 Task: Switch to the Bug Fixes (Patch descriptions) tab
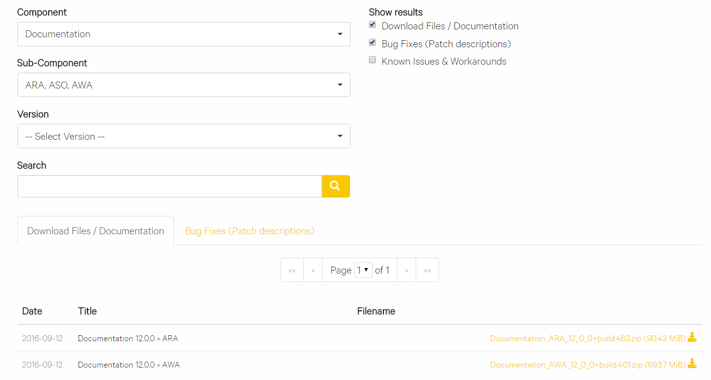coord(249,231)
